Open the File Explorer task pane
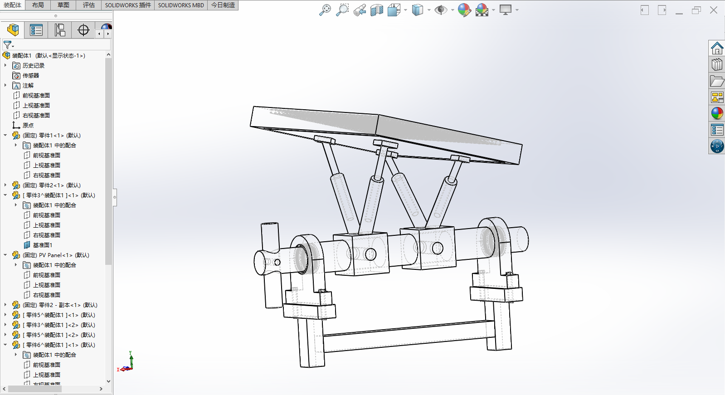The image size is (725, 395). click(717, 81)
